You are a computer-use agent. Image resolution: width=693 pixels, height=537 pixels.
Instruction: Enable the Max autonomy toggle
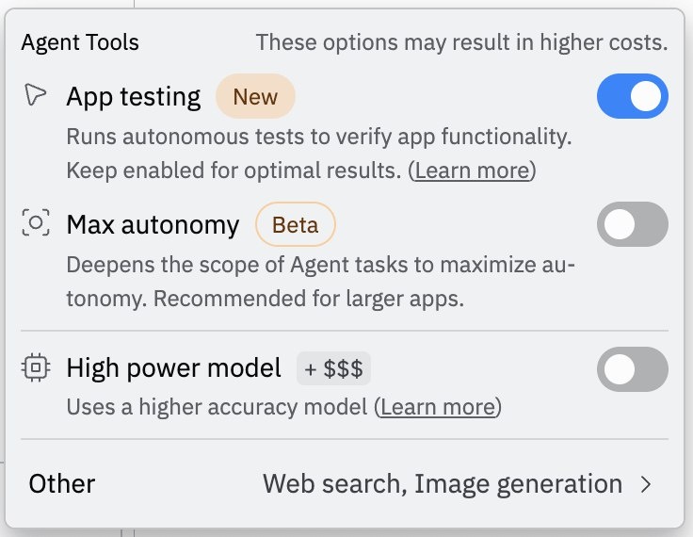pyautogui.click(x=632, y=224)
